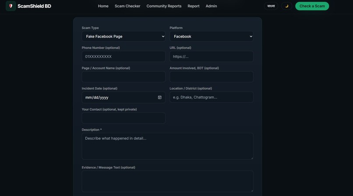Toggle dark mode with the moon icon

[286, 6]
